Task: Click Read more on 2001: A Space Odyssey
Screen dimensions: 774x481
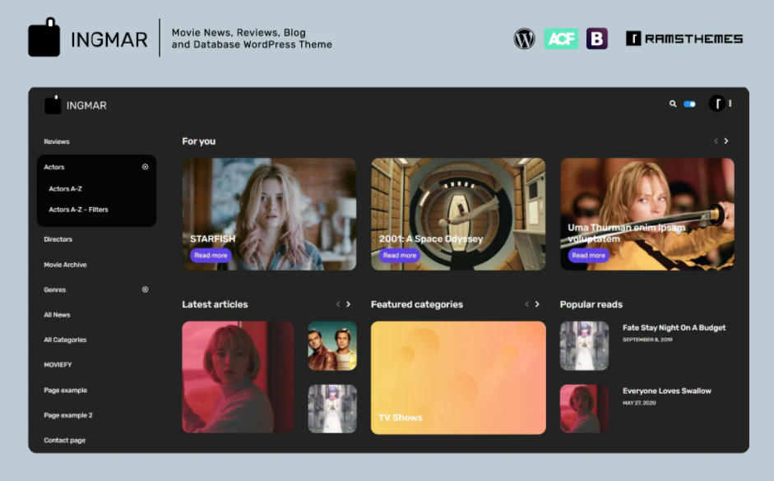Action: 400,256
